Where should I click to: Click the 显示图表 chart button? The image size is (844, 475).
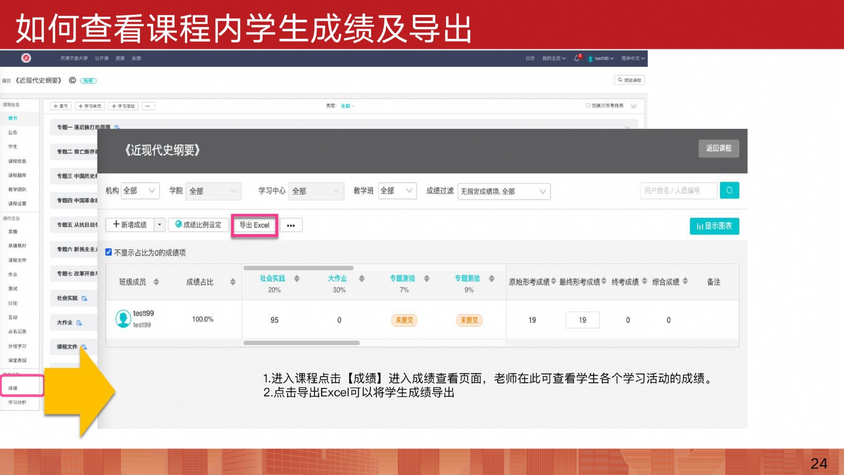(714, 226)
